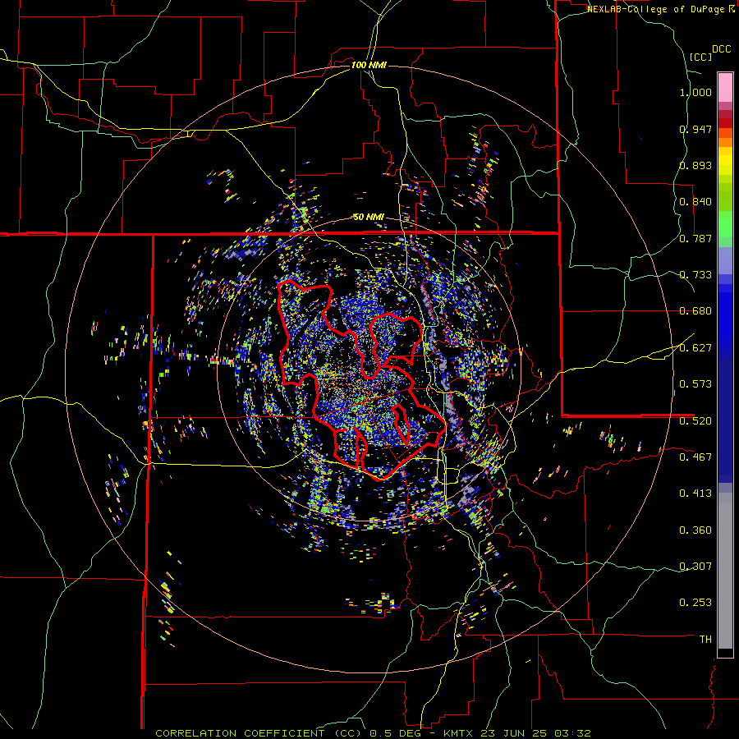The width and height of the screenshot is (739, 739).
Task: Click the 03:32 timestamp in the caption
Action: click(x=574, y=733)
